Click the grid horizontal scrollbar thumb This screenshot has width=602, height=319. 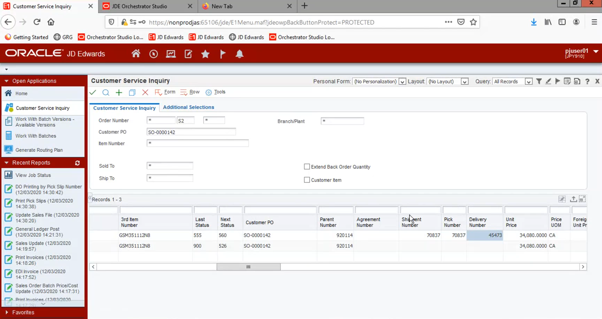248,267
